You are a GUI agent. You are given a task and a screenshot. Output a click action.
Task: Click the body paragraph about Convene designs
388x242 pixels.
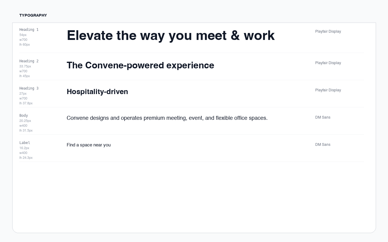[167, 118]
